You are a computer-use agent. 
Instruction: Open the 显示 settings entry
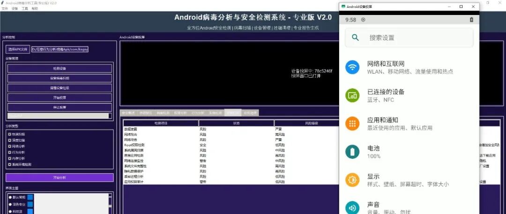409,180
